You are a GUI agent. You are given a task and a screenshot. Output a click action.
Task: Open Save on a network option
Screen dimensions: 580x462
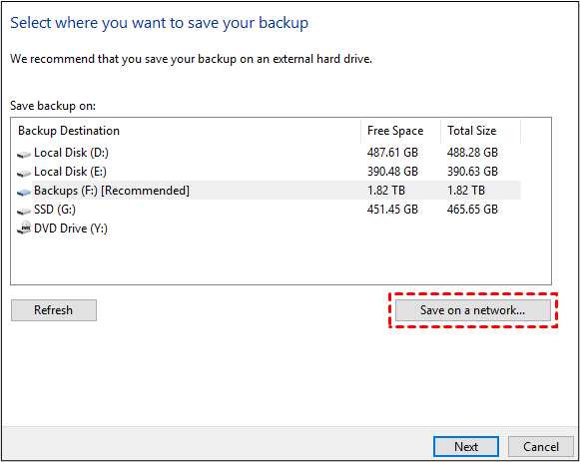(x=473, y=310)
